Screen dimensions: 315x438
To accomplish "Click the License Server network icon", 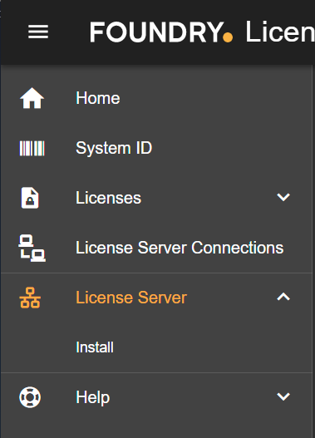I will (30, 298).
